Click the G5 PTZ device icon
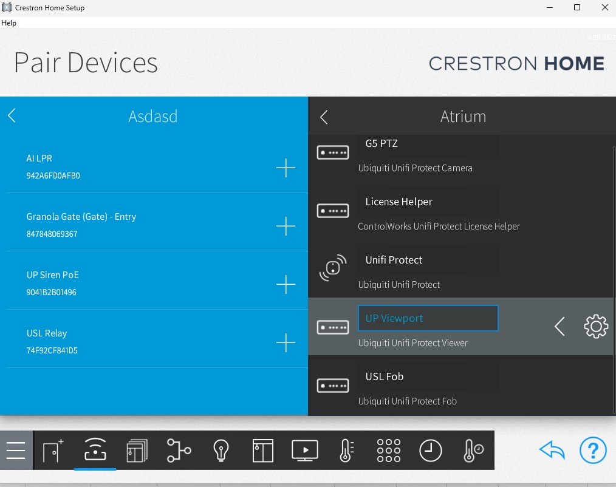 (x=333, y=152)
